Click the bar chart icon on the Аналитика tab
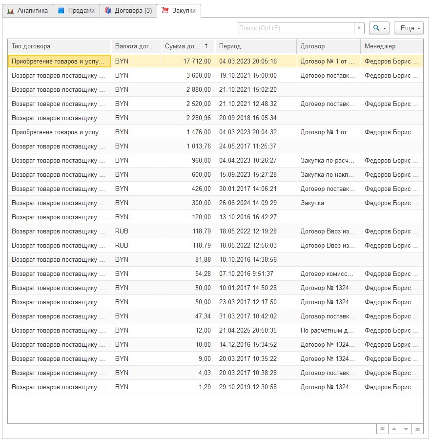The image size is (432, 441). coord(10,11)
